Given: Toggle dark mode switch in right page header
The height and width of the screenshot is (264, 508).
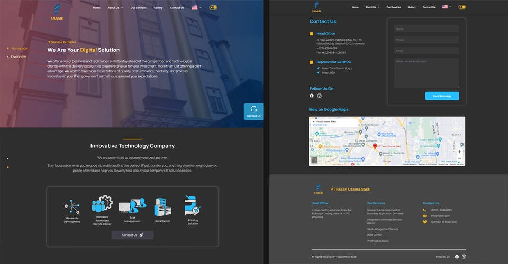Looking at the screenshot, I should pos(462,7).
